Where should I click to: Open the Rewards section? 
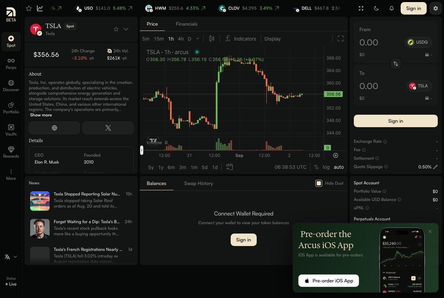point(11,152)
